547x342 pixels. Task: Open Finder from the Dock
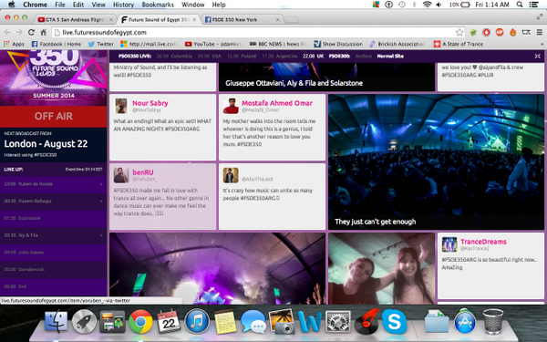tap(57, 321)
